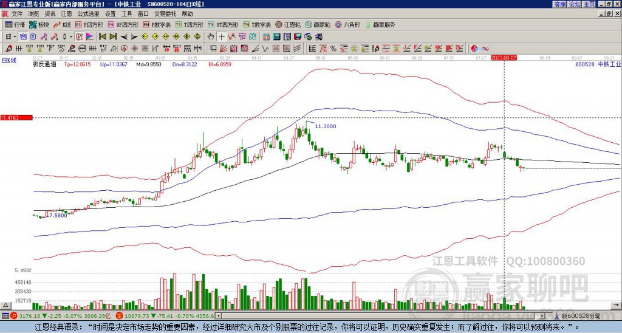Image resolution: width=622 pixels, height=333 pixels.
Task: Expand the indicator panel up-triangle button
Action: click(x=5, y=305)
